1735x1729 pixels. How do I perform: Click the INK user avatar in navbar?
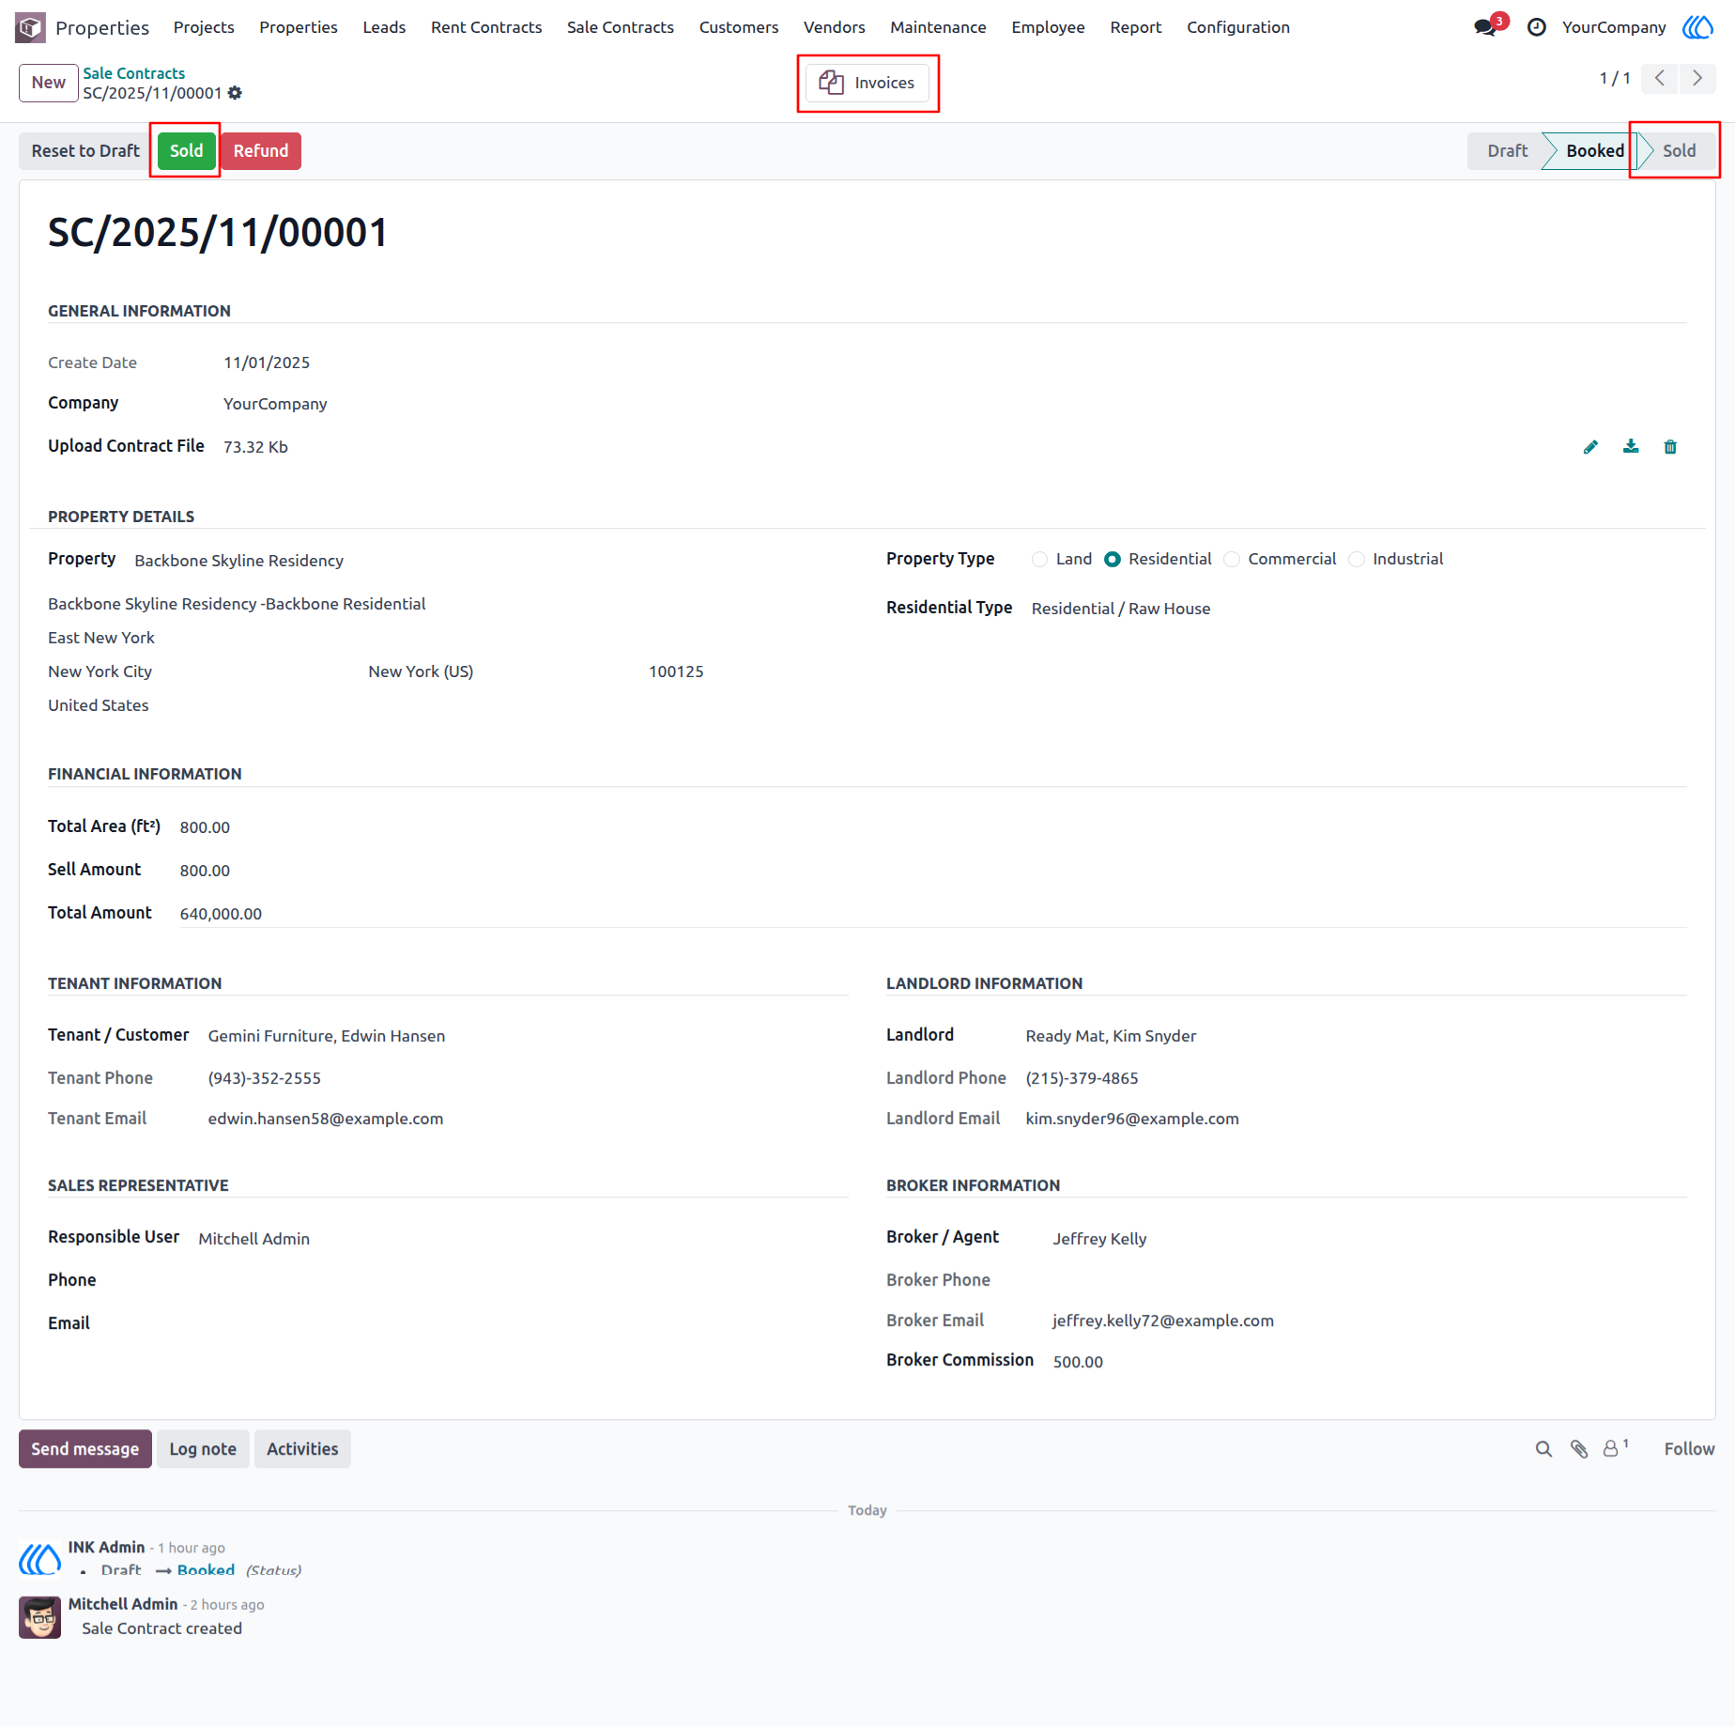[1698, 27]
